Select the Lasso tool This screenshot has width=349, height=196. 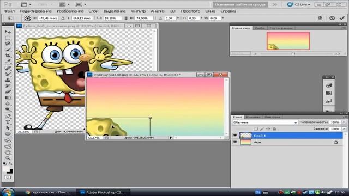[x=8, y=44]
